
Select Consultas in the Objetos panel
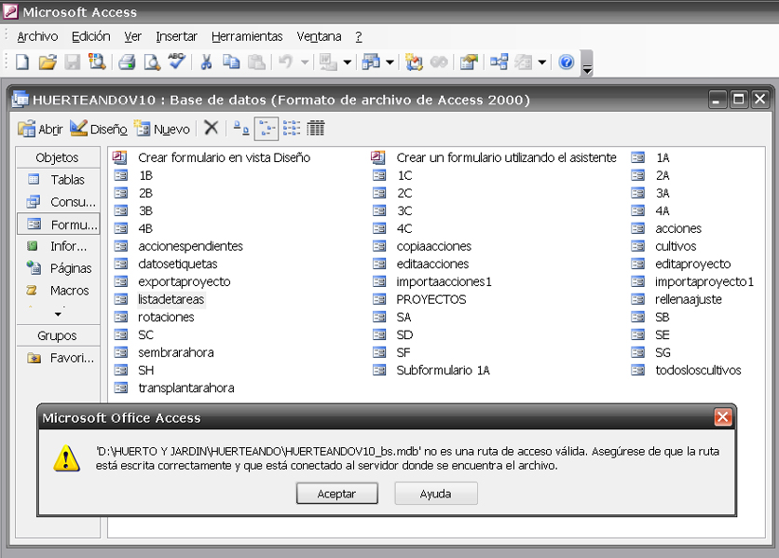pyautogui.click(x=59, y=202)
